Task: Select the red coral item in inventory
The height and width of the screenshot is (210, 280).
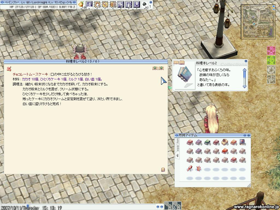Action: point(199,168)
